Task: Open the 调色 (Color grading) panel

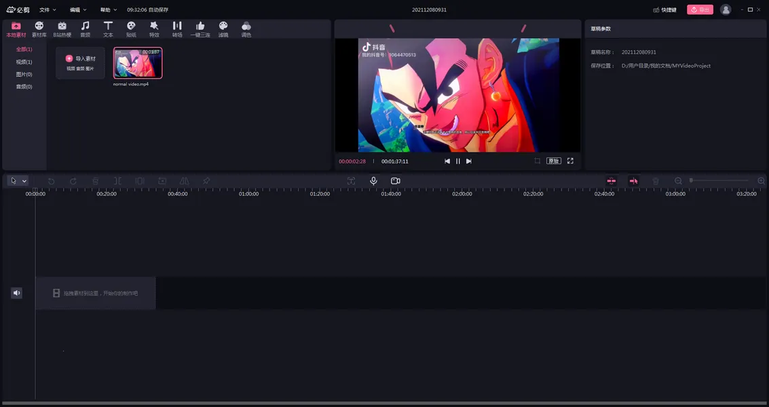Action: 246,28
